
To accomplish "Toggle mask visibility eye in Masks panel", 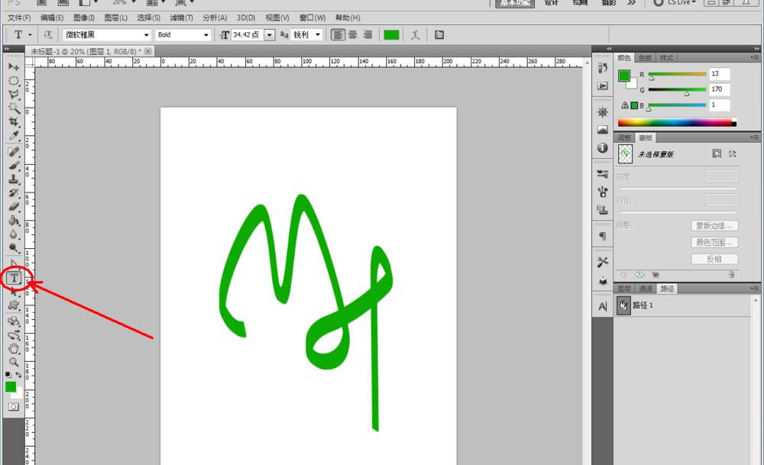I will [x=639, y=275].
